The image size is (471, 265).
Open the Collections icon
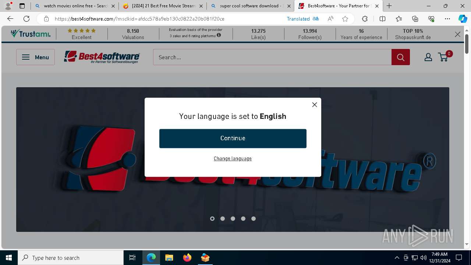(415, 19)
